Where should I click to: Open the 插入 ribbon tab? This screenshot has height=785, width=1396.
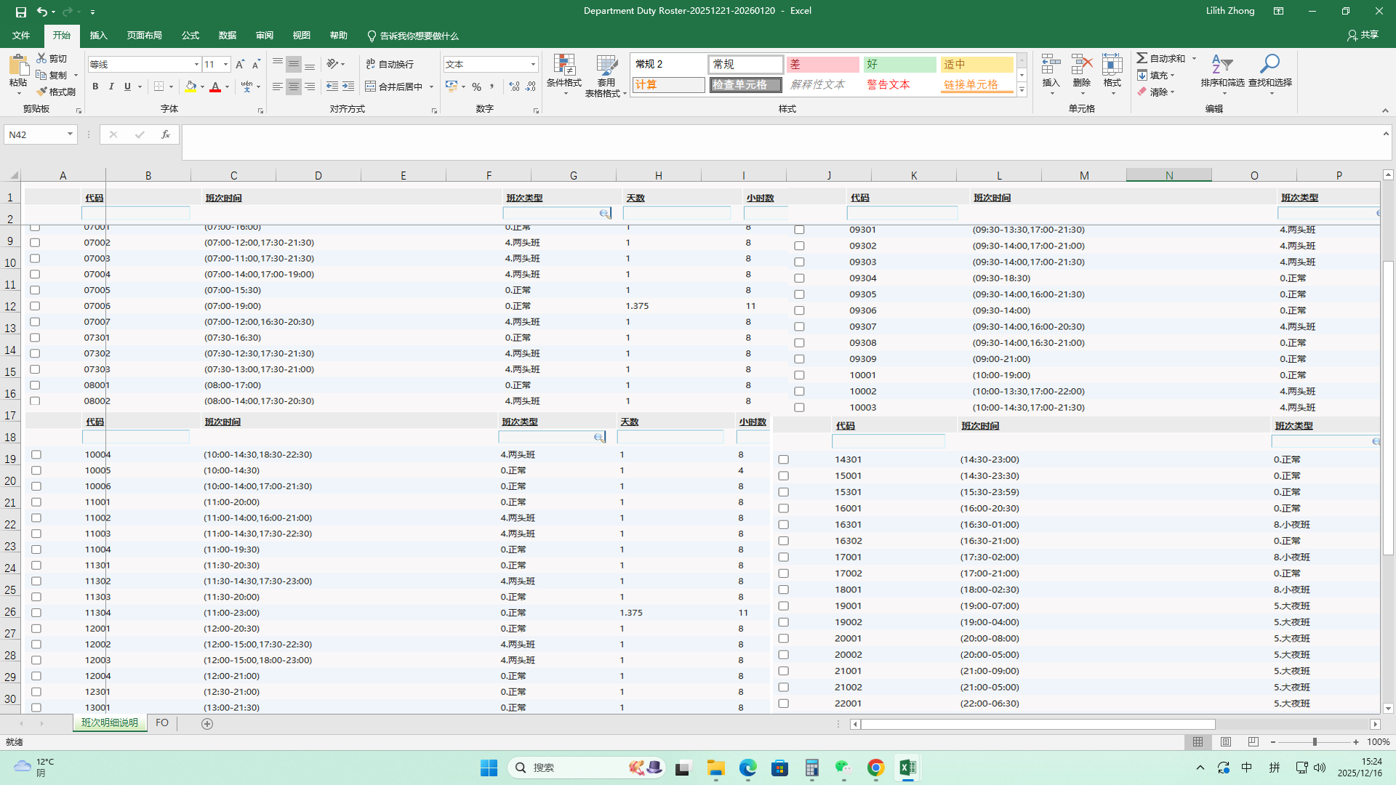[98, 36]
